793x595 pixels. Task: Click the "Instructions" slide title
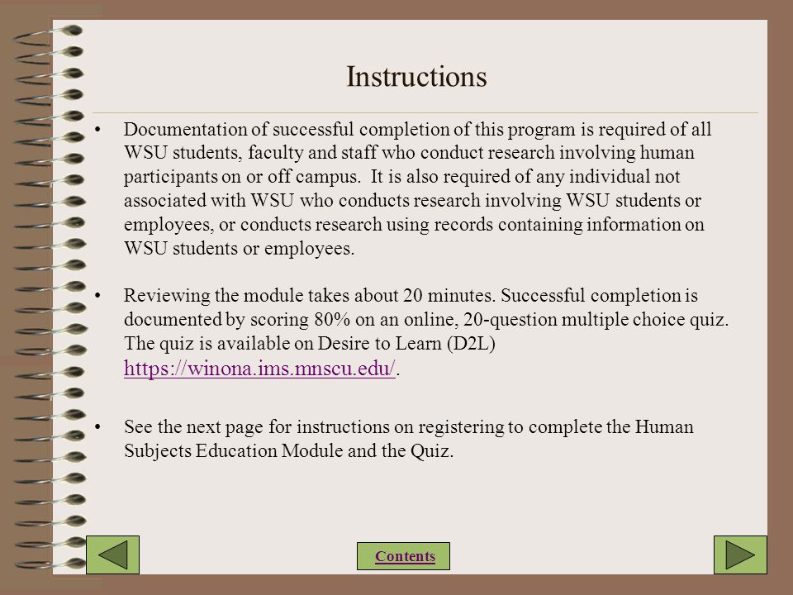pos(416,77)
